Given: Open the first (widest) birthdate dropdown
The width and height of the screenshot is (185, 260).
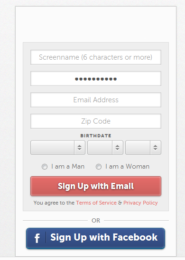Looking at the screenshot, I should pos(58,148).
